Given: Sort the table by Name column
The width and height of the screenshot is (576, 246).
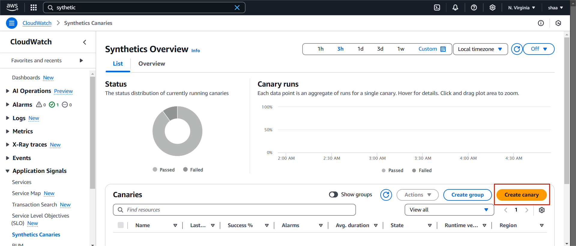Looking at the screenshot, I should pos(143,225).
